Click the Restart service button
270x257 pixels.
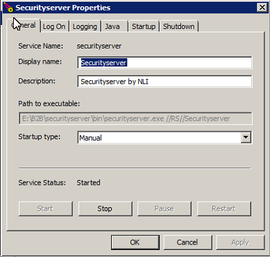tap(224, 209)
